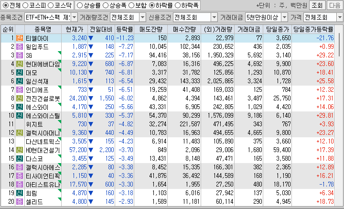Image resolution: width=344 pixels, height=209 pixels.
Task: Click the down arrow icon in 윙입푸드 row
Action: [91, 47]
